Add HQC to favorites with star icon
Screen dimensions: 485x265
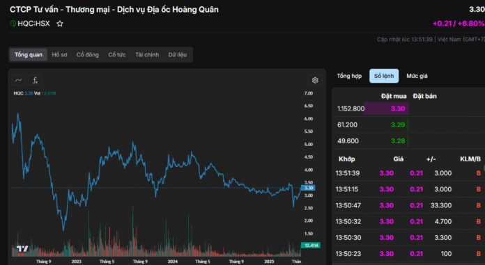60,24
